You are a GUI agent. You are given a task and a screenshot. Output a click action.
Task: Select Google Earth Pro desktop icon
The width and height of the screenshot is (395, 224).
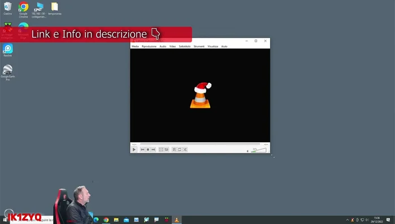(8, 72)
